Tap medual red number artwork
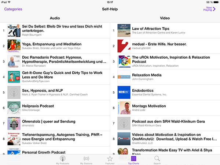 point(124,46)
